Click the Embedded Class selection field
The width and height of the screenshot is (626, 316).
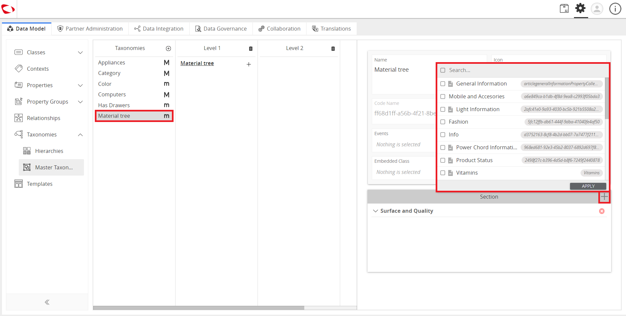(404, 172)
